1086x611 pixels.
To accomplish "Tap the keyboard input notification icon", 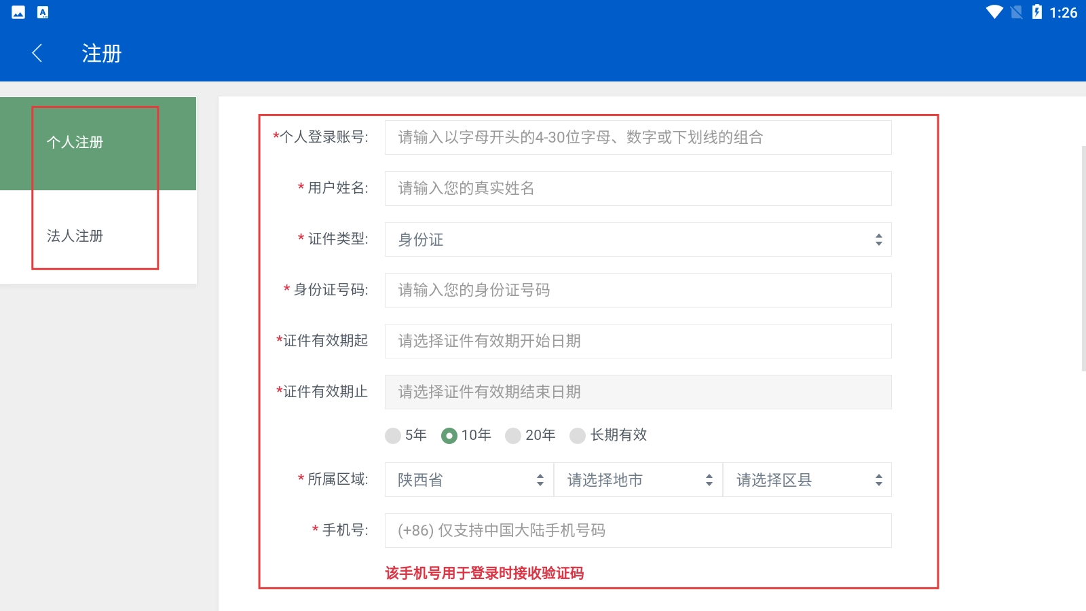I will click(43, 12).
